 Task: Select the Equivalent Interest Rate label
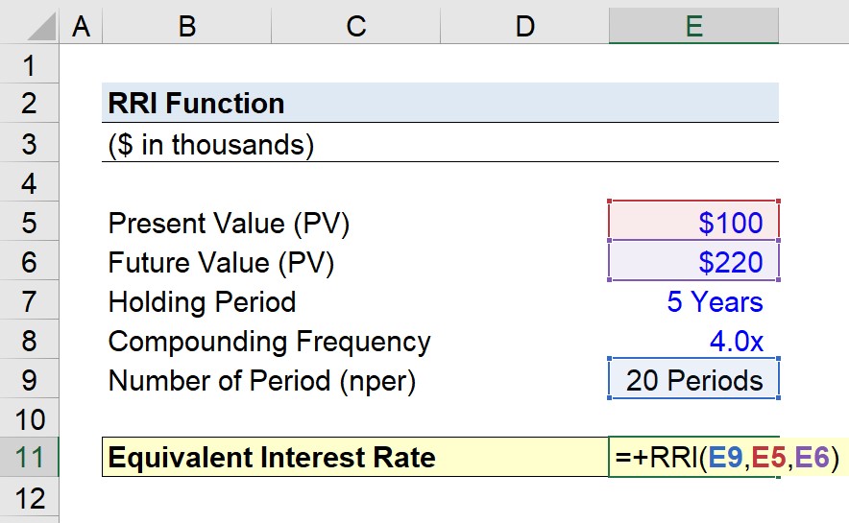pos(272,458)
